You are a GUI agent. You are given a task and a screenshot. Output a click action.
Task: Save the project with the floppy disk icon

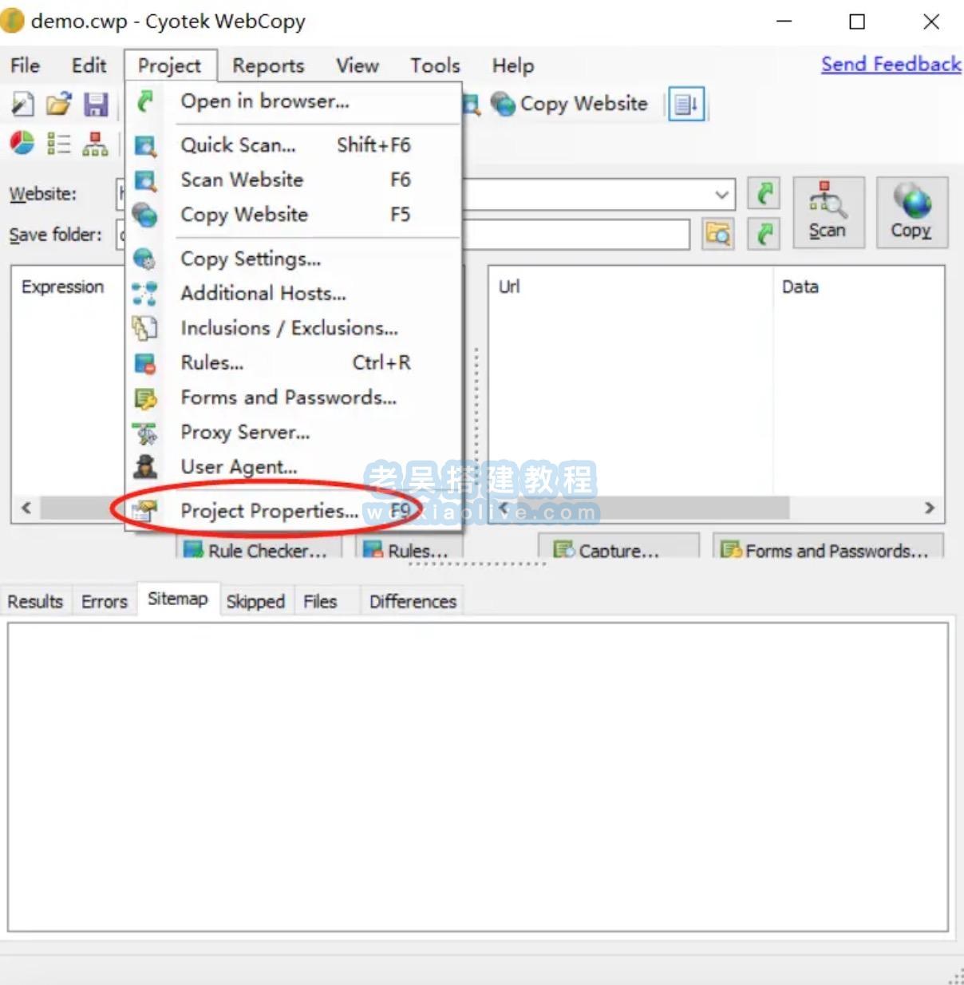point(96,104)
